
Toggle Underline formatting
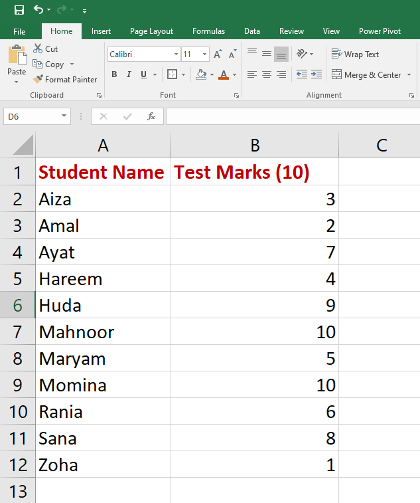(x=143, y=74)
